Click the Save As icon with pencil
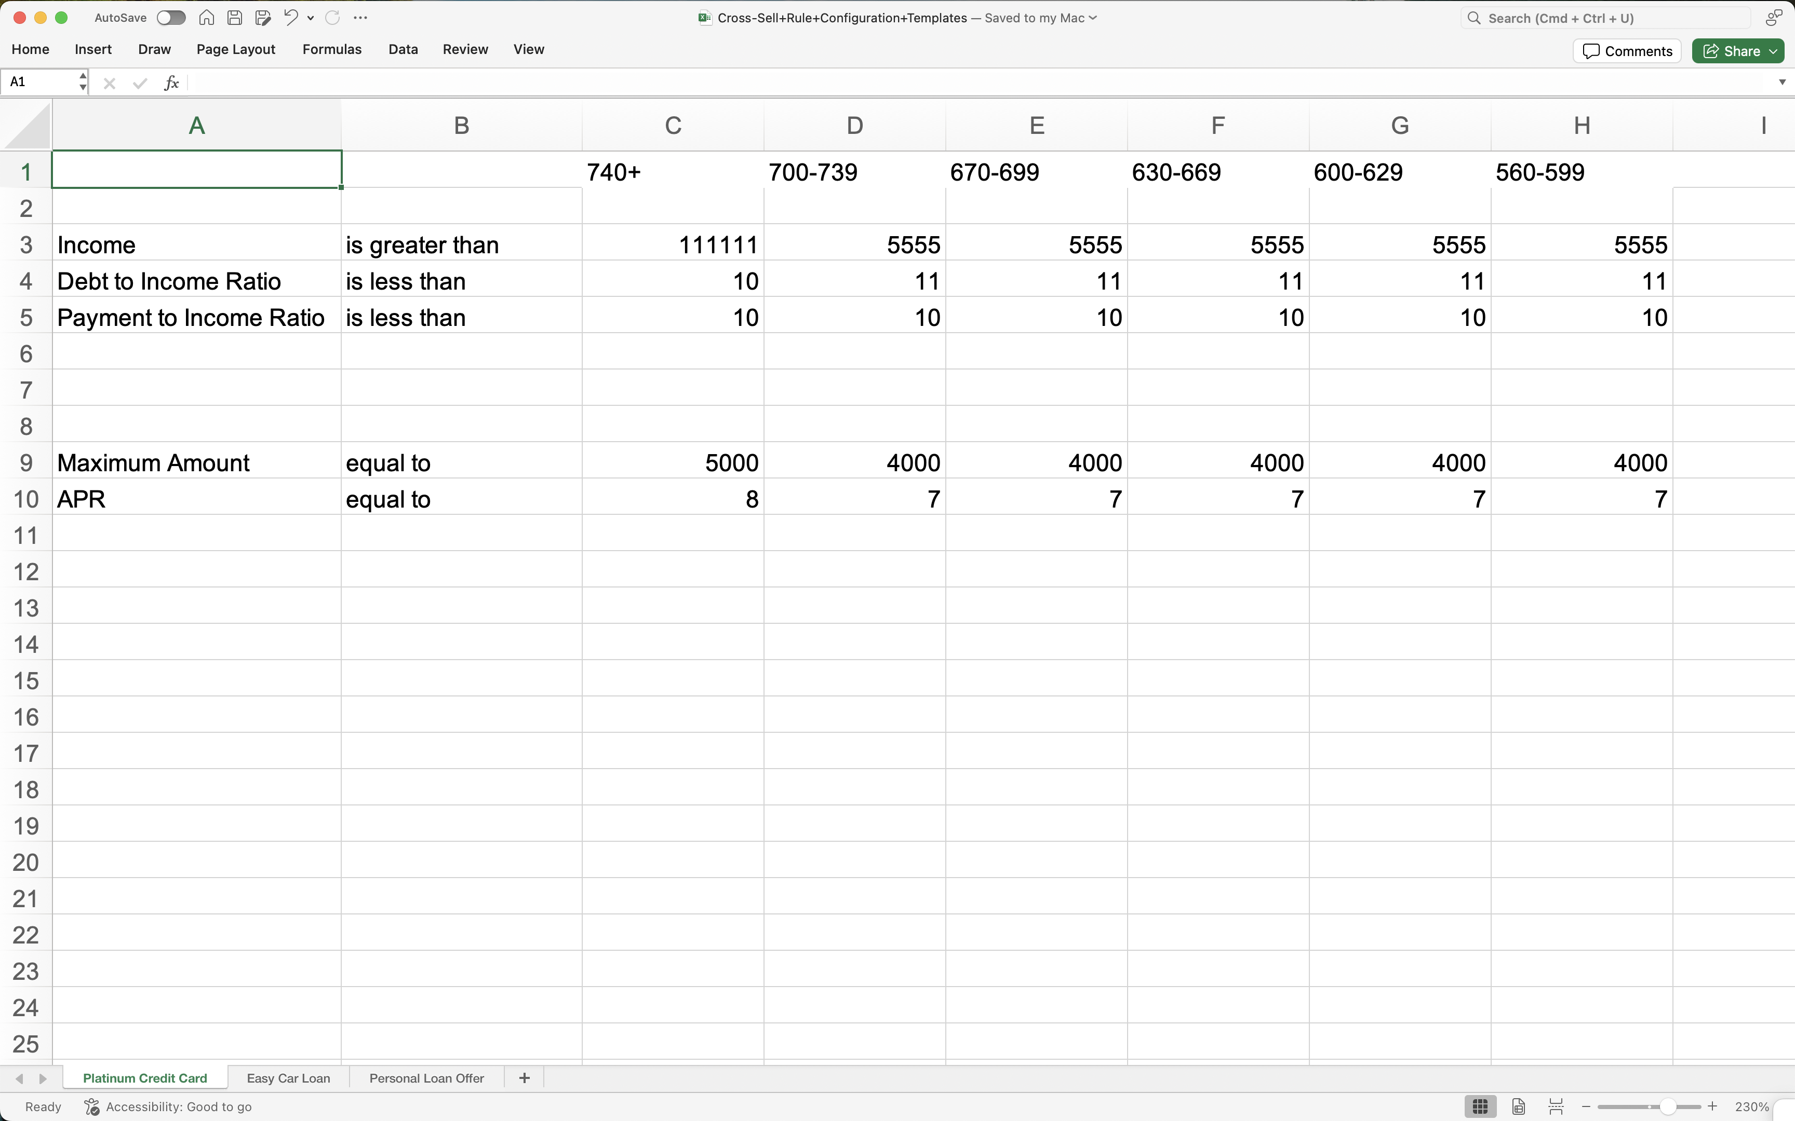Image resolution: width=1795 pixels, height=1121 pixels. point(263,18)
